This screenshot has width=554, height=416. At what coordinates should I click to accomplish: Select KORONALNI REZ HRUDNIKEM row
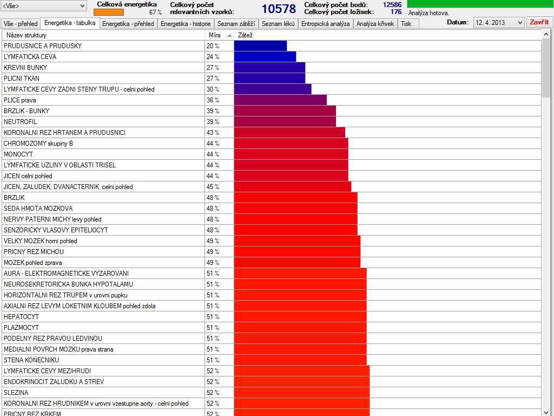tap(272, 403)
